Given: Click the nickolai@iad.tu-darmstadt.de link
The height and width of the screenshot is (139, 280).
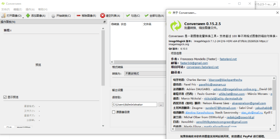Looking at the screenshot, I should 223,99.
